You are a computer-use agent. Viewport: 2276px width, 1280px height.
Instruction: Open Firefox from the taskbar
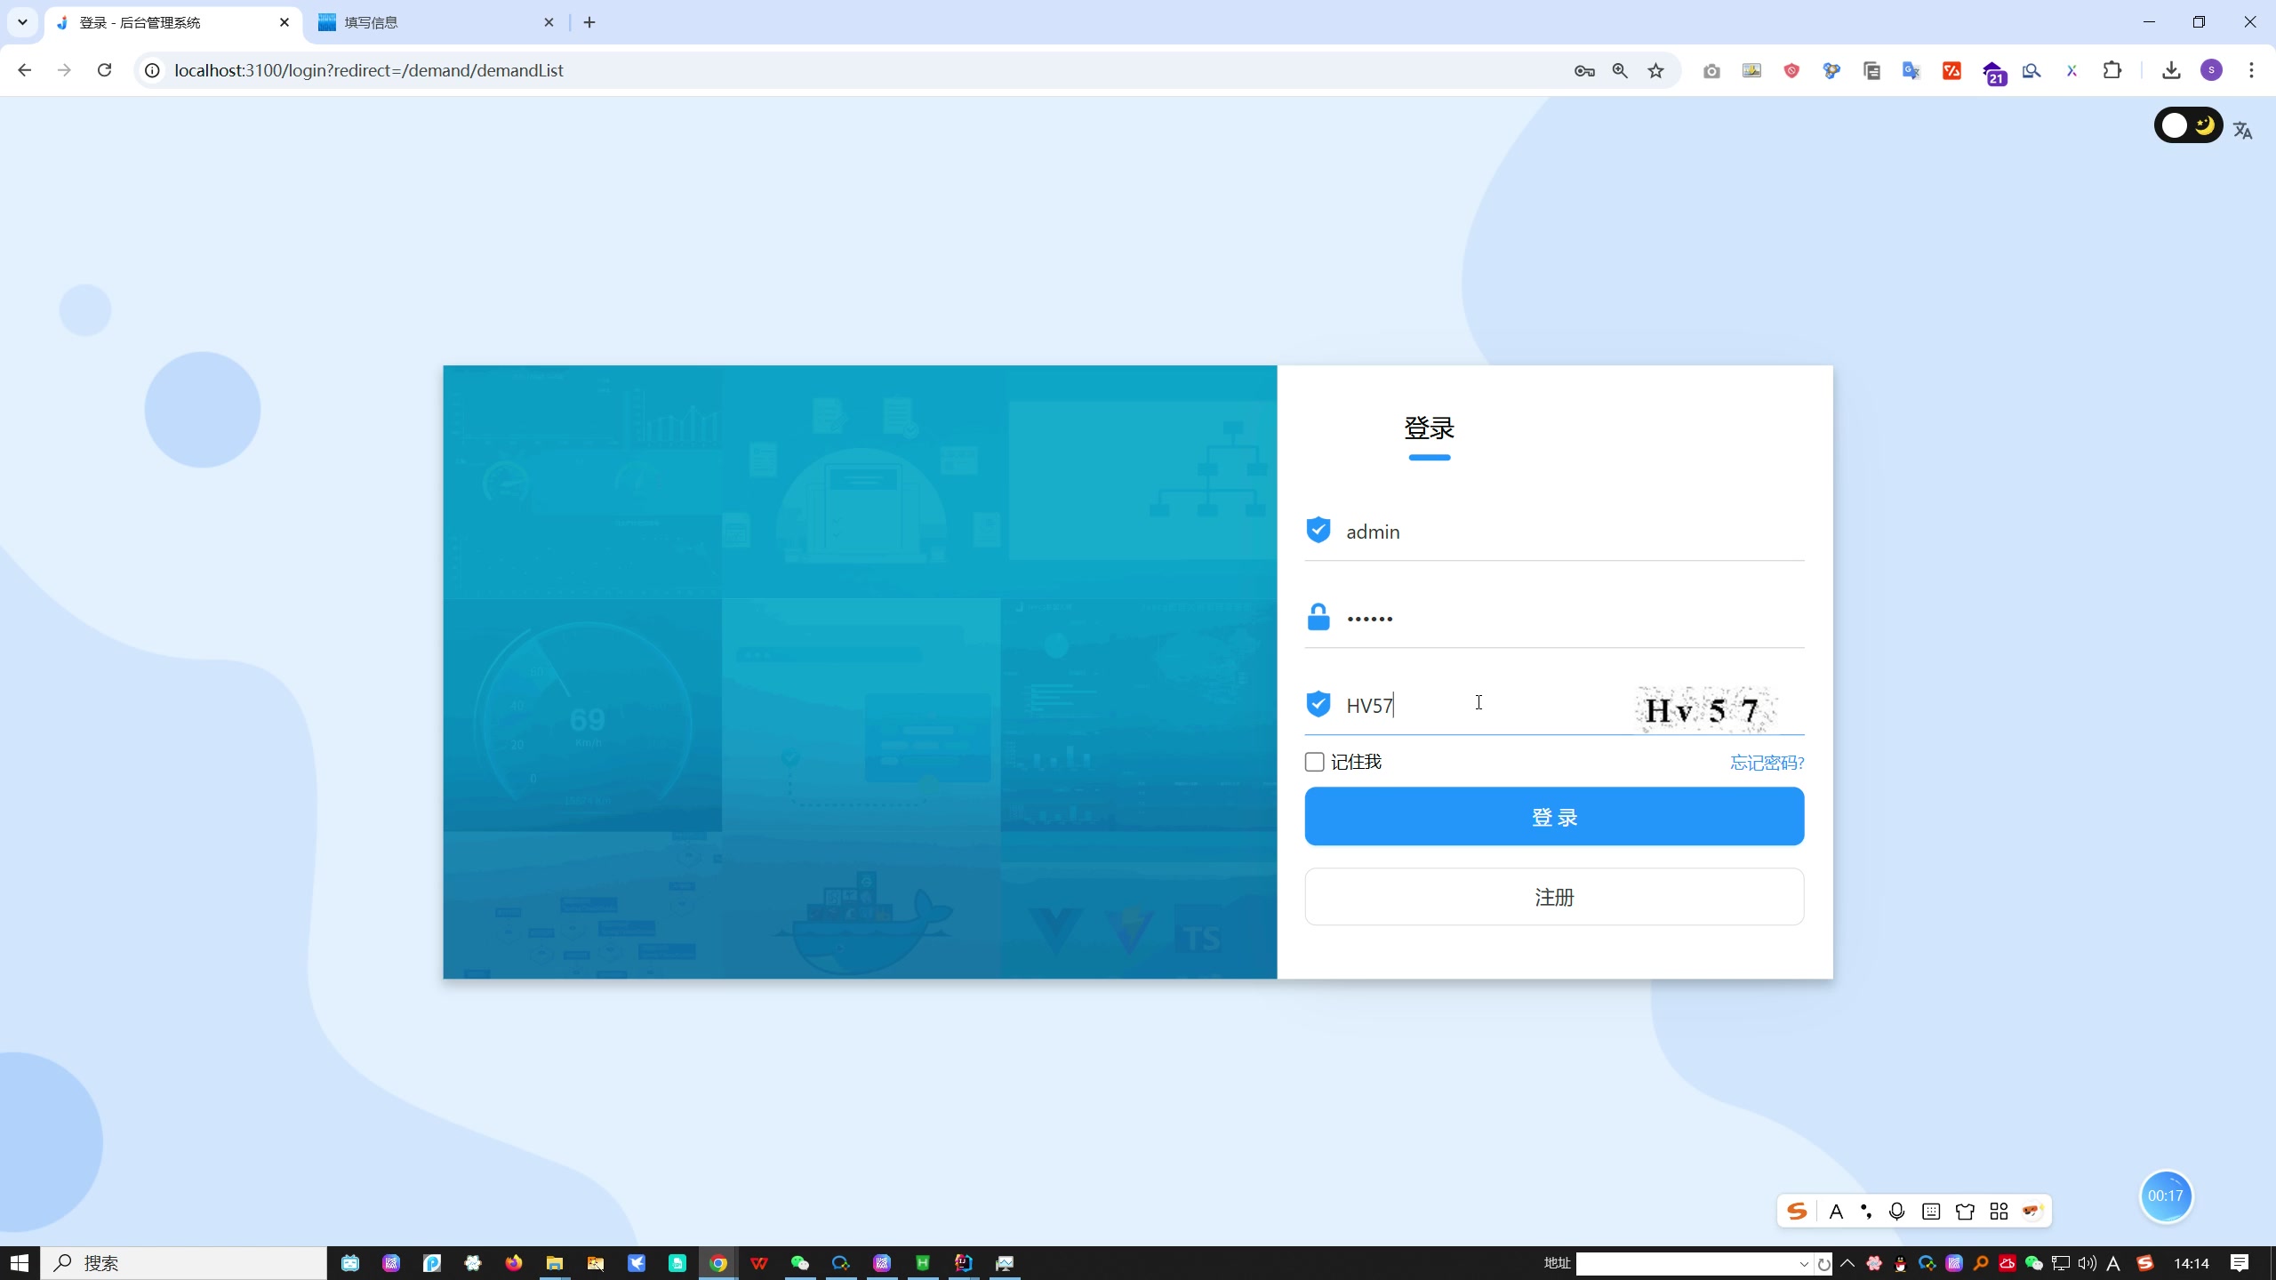point(514,1263)
